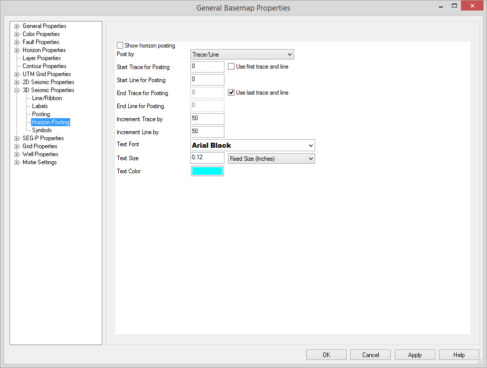Open the Fixed Size (Inches) dropdown

click(x=271, y=159)
